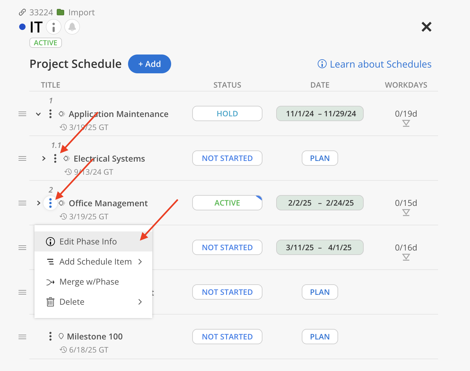Click the link icon beside 33224
This screenshot has width=470, height=371.
(x=22, y=12)
